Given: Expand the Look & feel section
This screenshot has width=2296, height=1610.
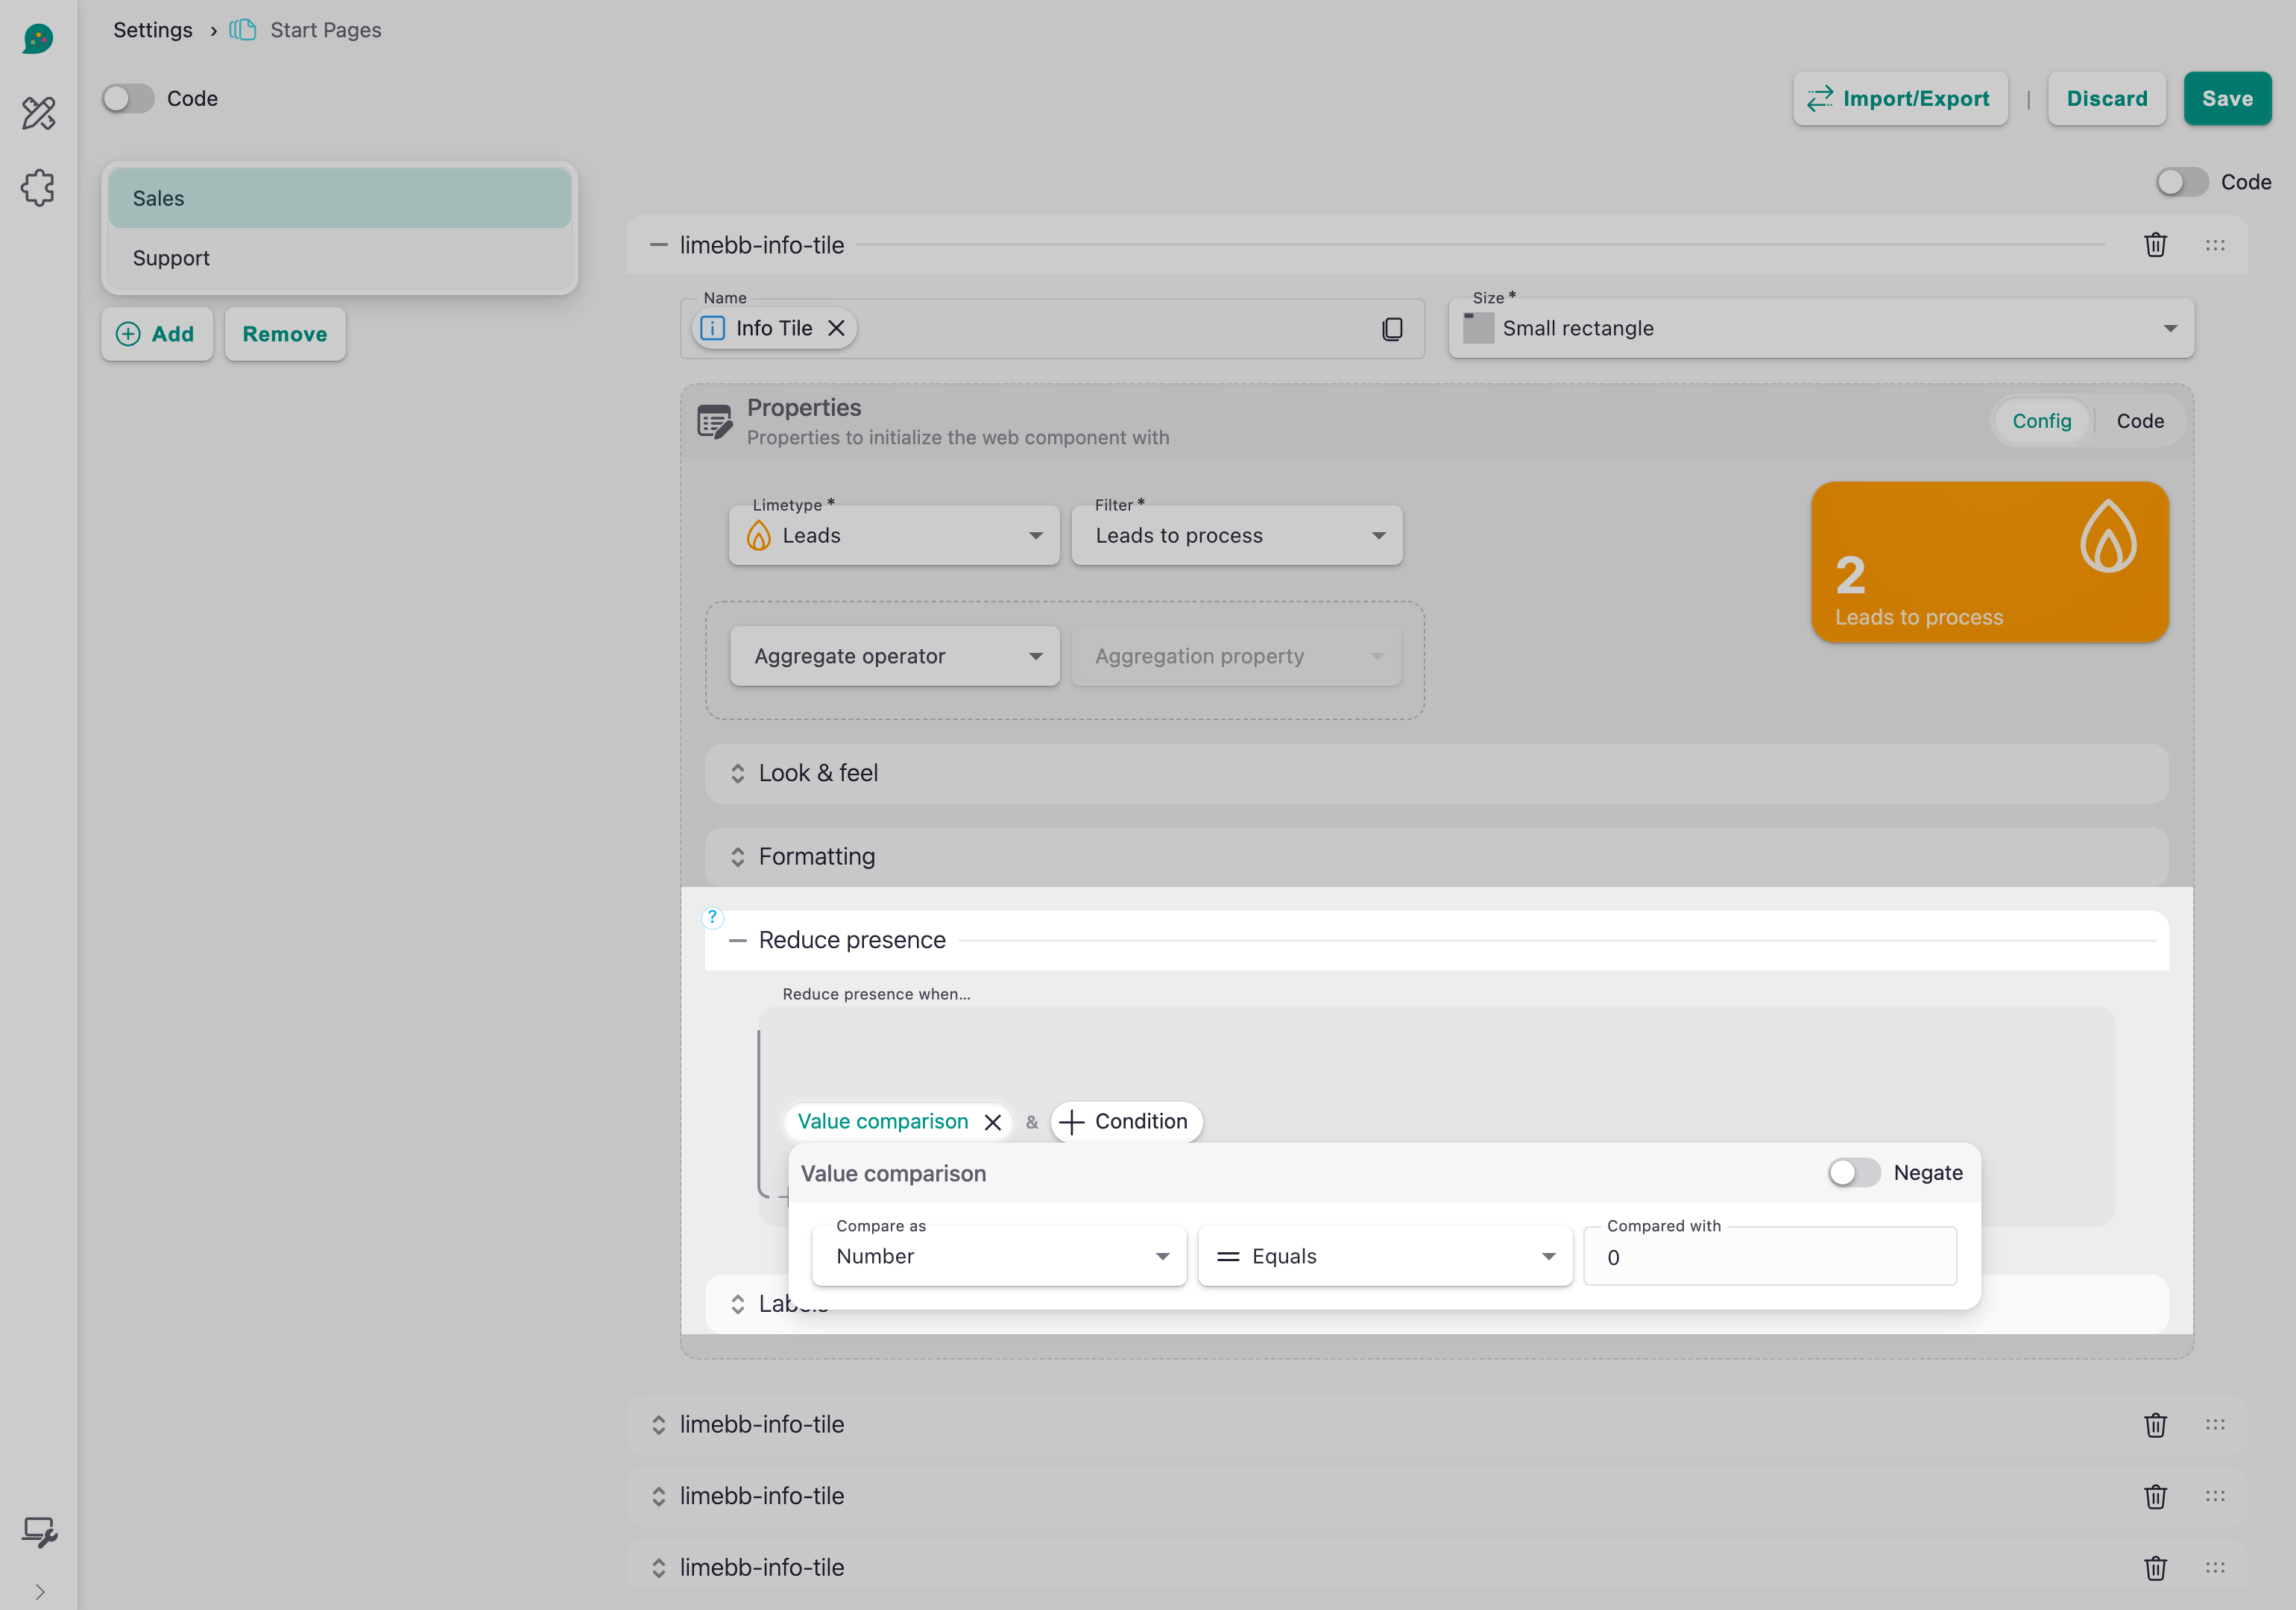Looking at the screenshot, I should click(1437, 773).
